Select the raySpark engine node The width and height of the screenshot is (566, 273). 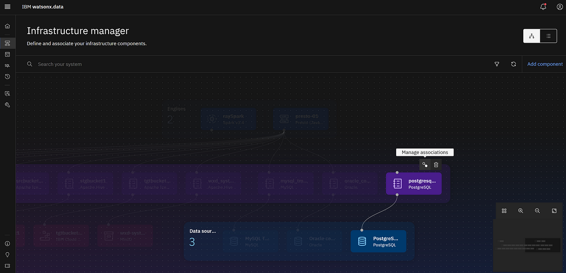coord(228,119)
